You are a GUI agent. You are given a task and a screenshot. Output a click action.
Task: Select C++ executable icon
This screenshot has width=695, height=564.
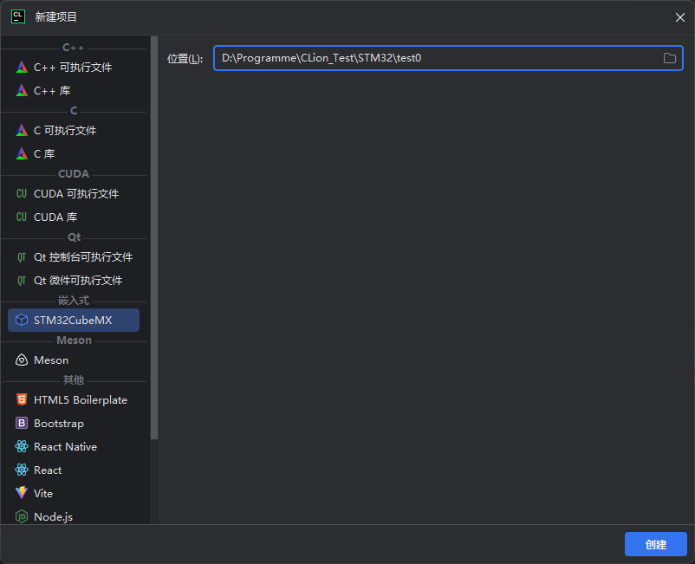tap(22, 68)
